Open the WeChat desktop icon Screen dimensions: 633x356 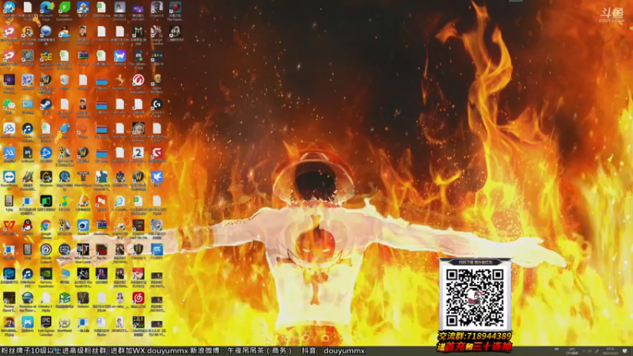coord(9,104)
